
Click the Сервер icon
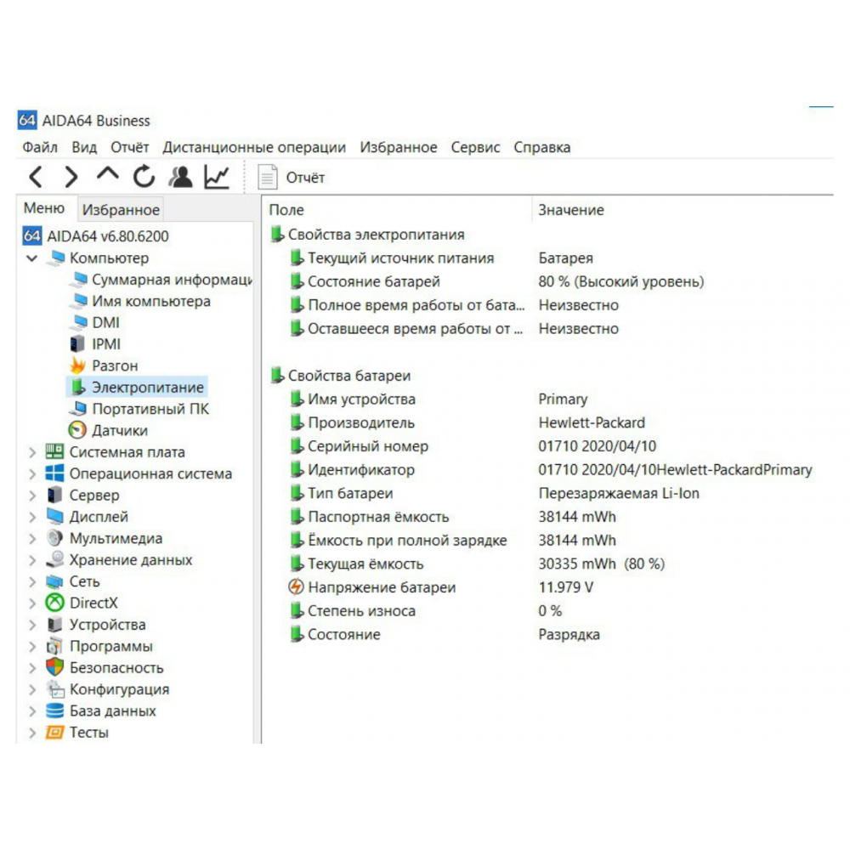[54, 495]
